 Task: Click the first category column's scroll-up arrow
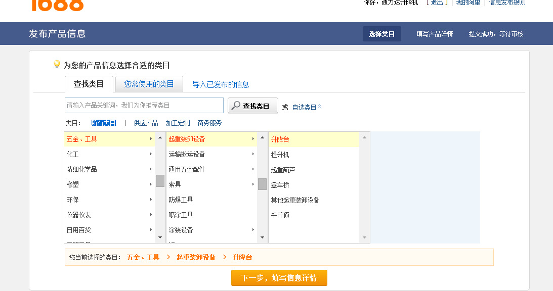pyautogui.click(x=160, y=137)
